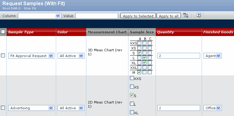Uncheck size S column A checkbox

139,53
